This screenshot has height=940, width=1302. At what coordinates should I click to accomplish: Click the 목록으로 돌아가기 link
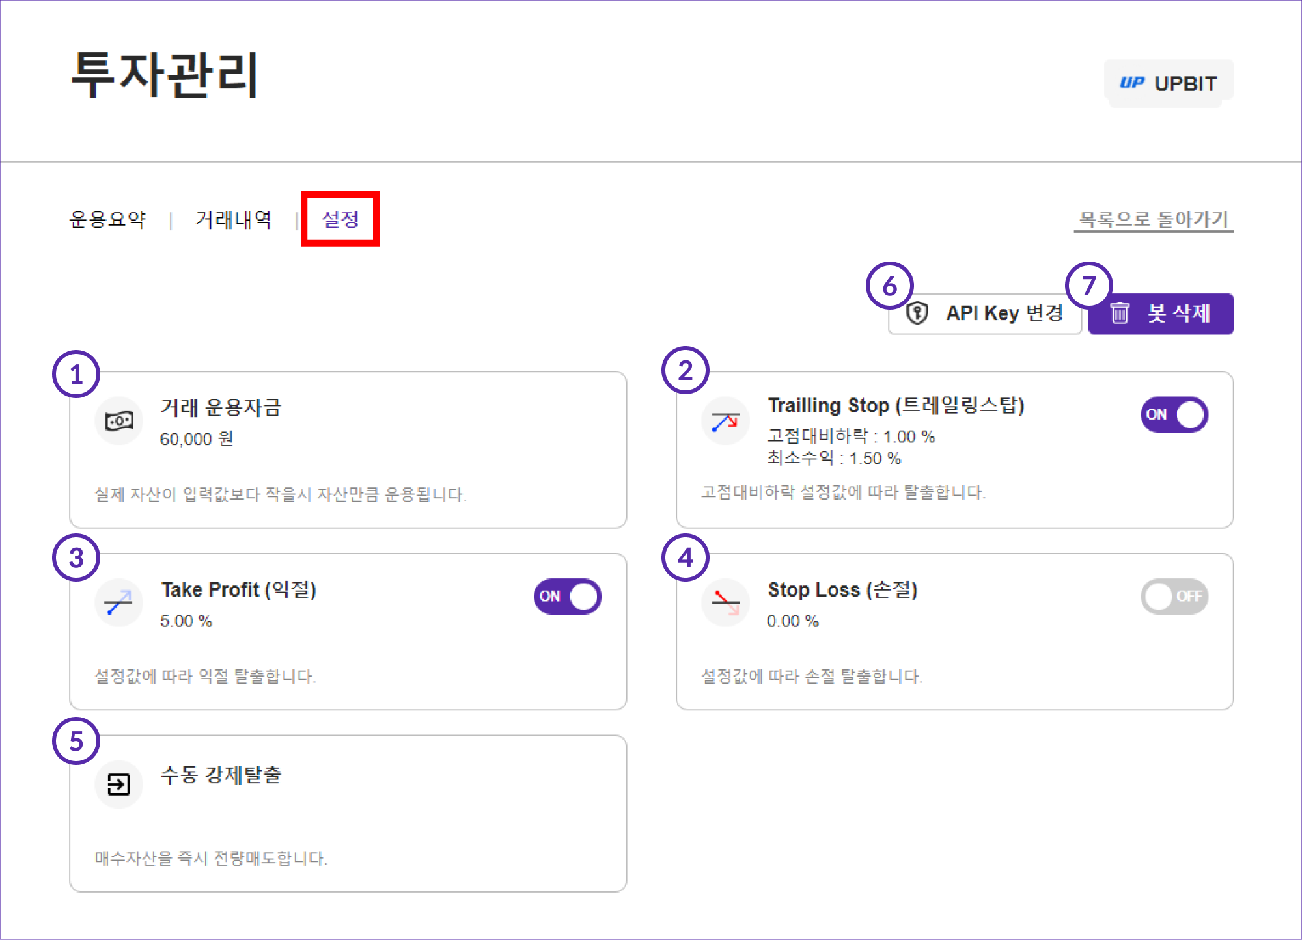pos(1153,219)
